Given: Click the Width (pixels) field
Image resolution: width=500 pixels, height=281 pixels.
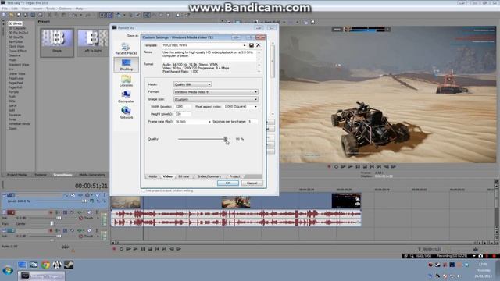Looking at the screenshot, I should pyautogui.click(x=183, y=107).
